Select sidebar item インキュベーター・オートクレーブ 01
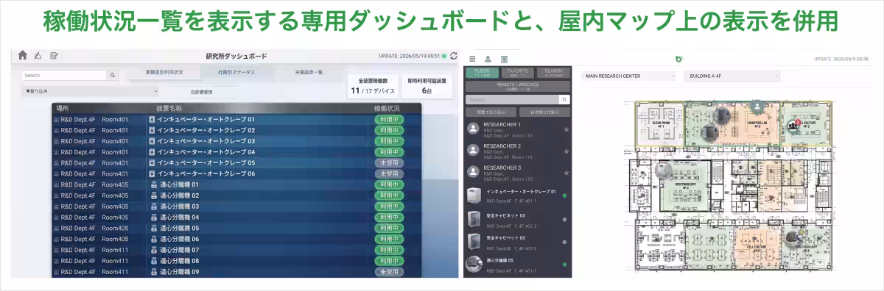 518,195
